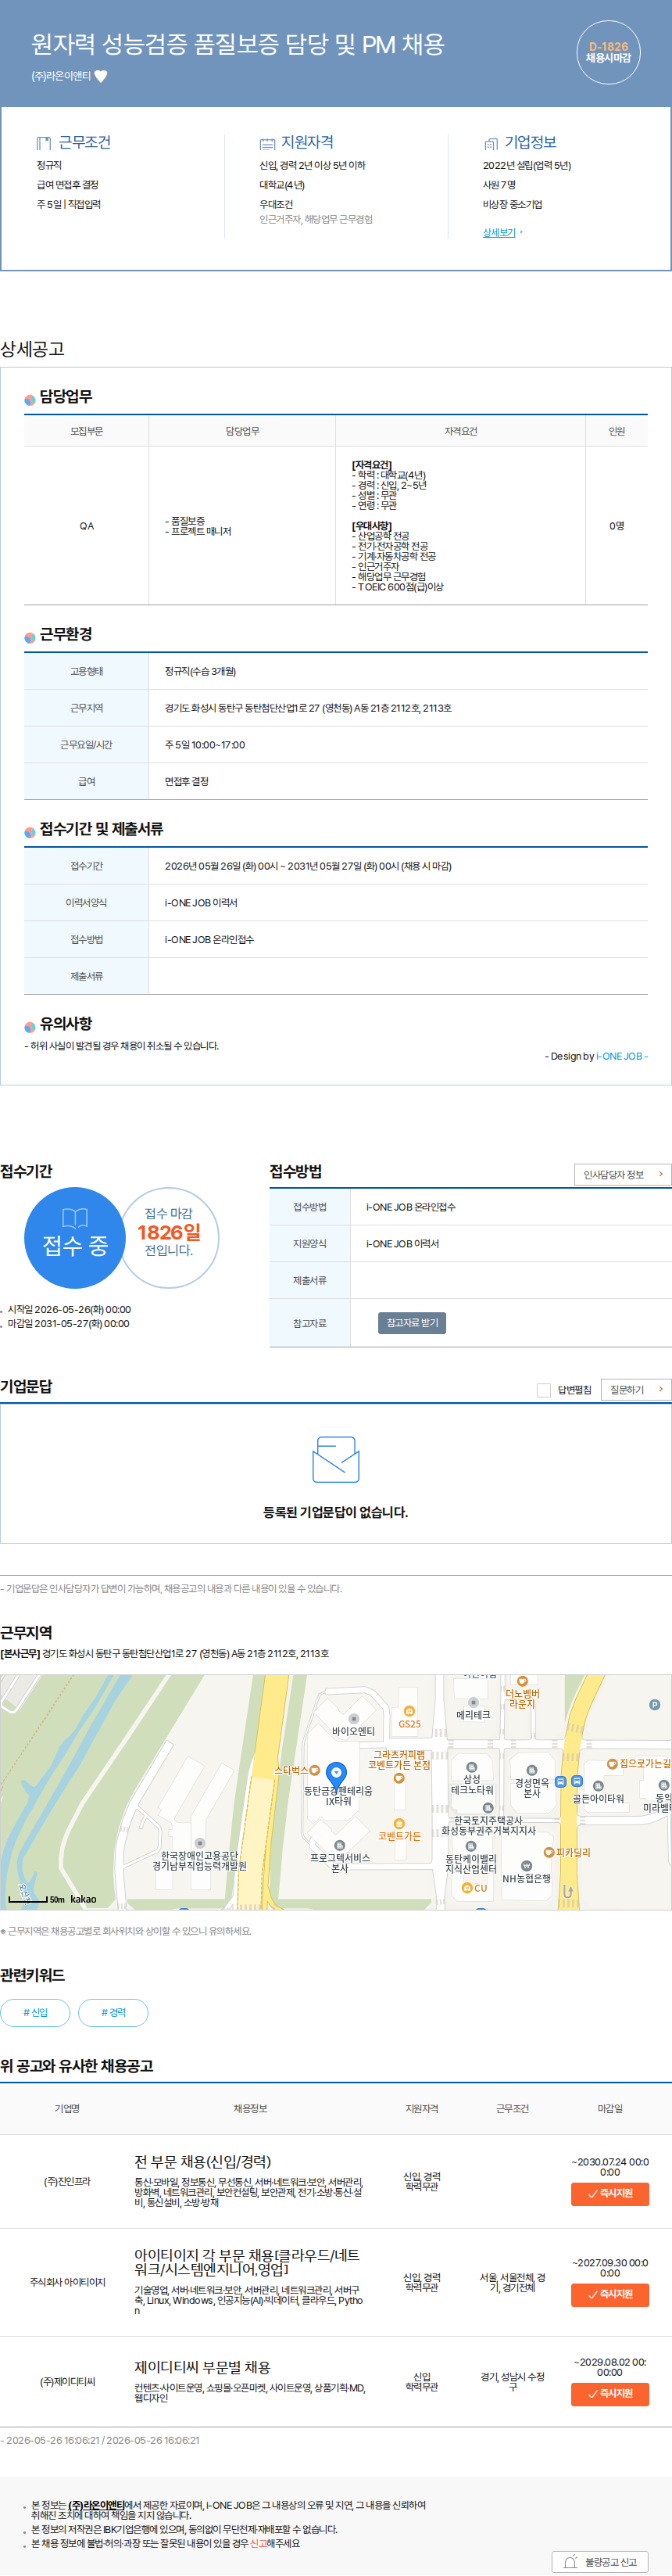Click the 접수 중 book icon circle
672x2576 pixels.
tap(75, 1237)
